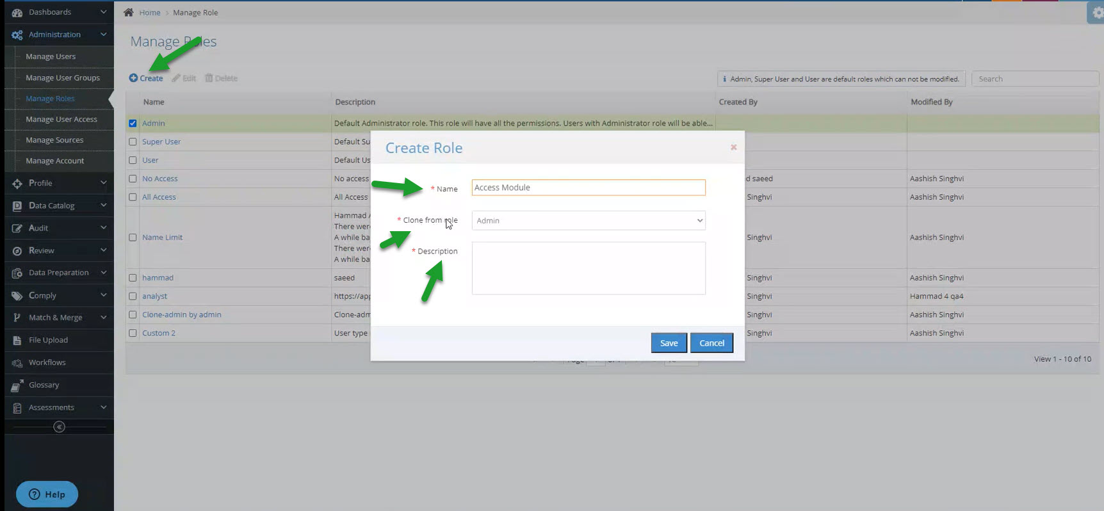Image resolution: width=1104 pixels, height=511 pixels.
Task: Expand the Data Preparation chevron
Action: click(x=103, y=273)
